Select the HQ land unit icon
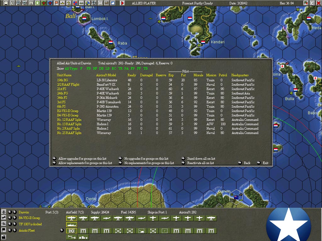 (71, 231)
